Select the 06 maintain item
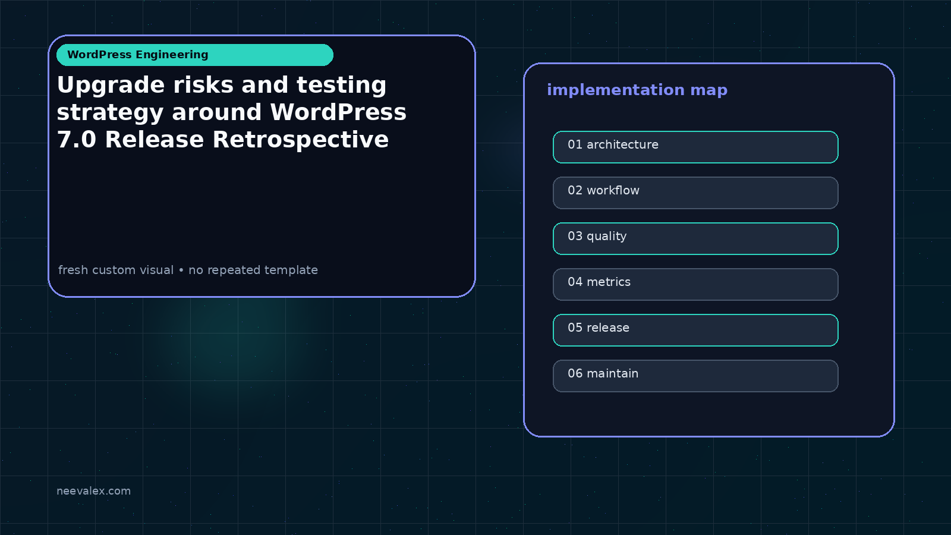The width and height of the screenshot is (951, 535). point(695,376)
